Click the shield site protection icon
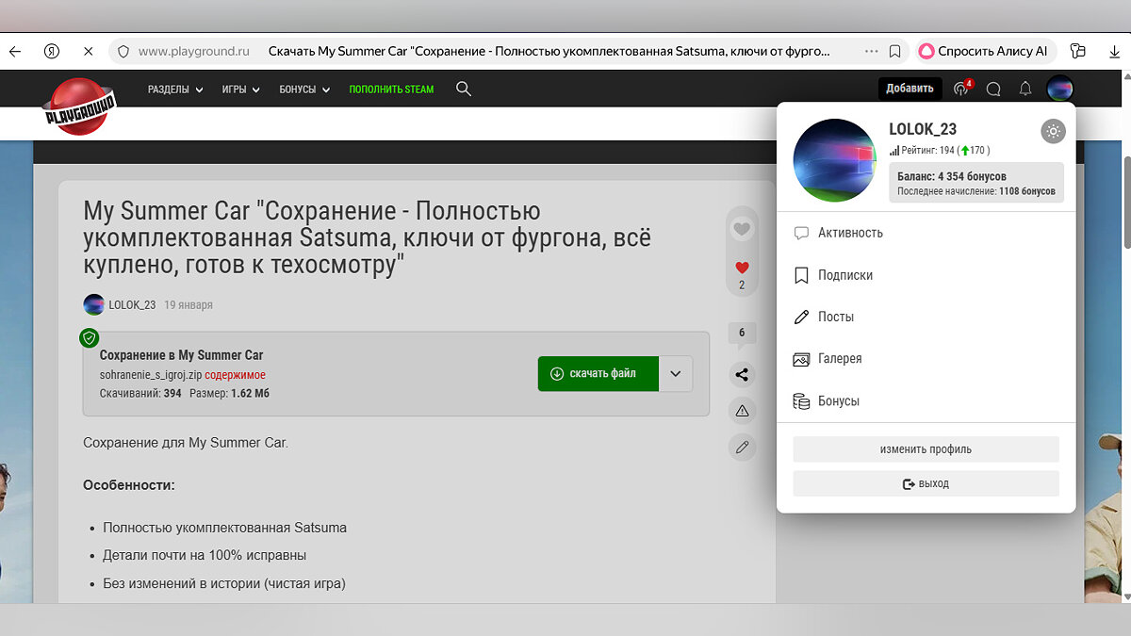 (123, 51)
